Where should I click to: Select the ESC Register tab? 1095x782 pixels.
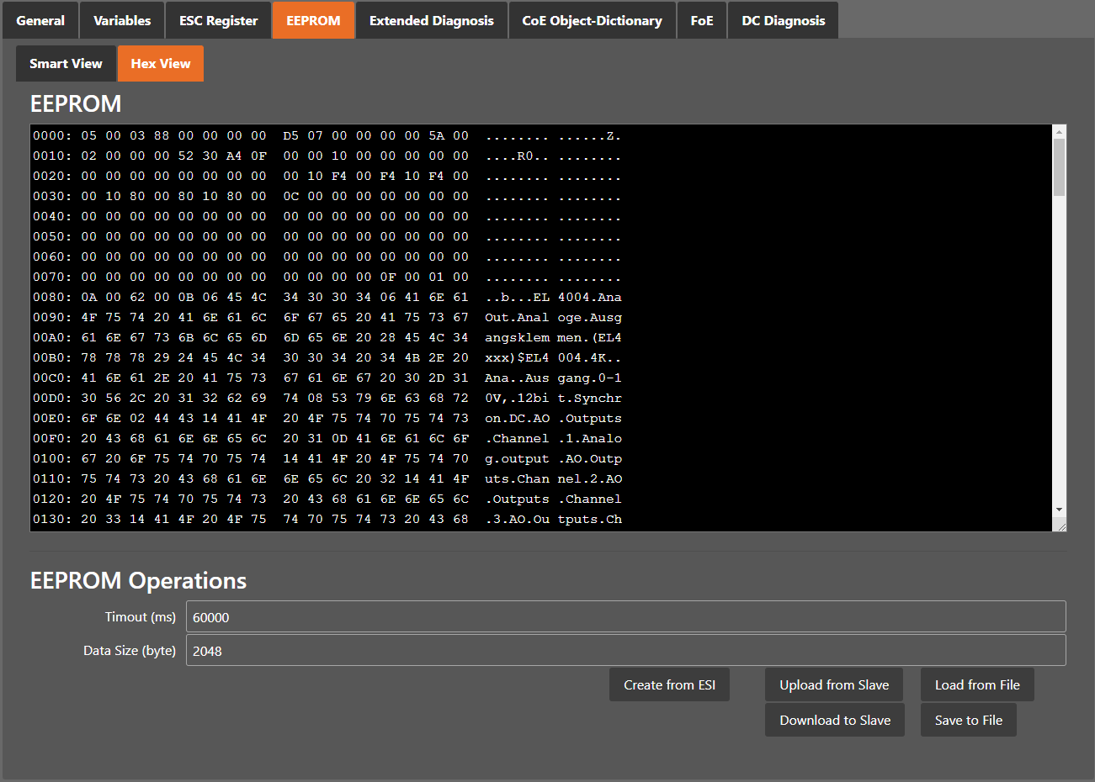coord(218,19)
